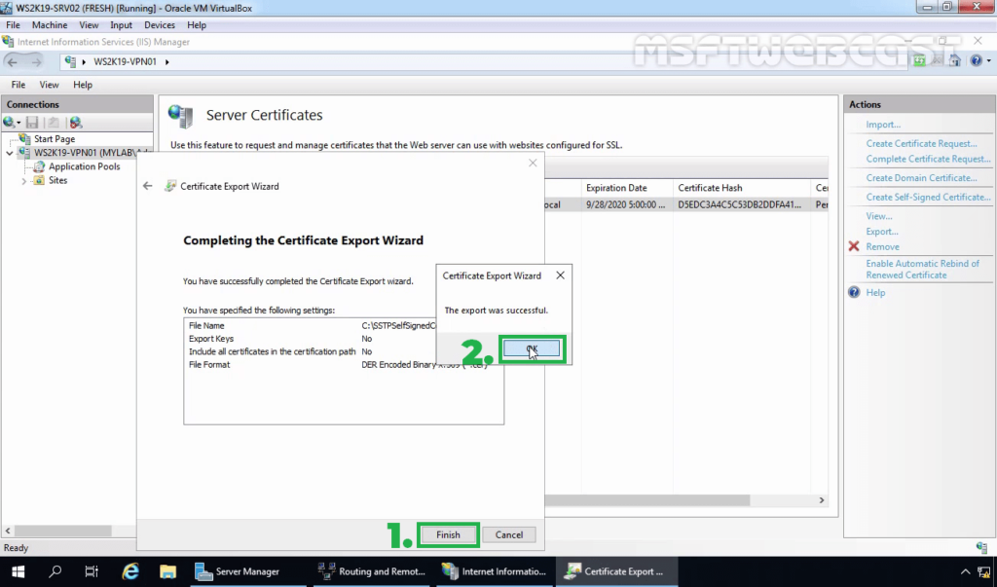Open File Explorer from taskbar
This screenshot has width=997, height=587.
(167, 571)
